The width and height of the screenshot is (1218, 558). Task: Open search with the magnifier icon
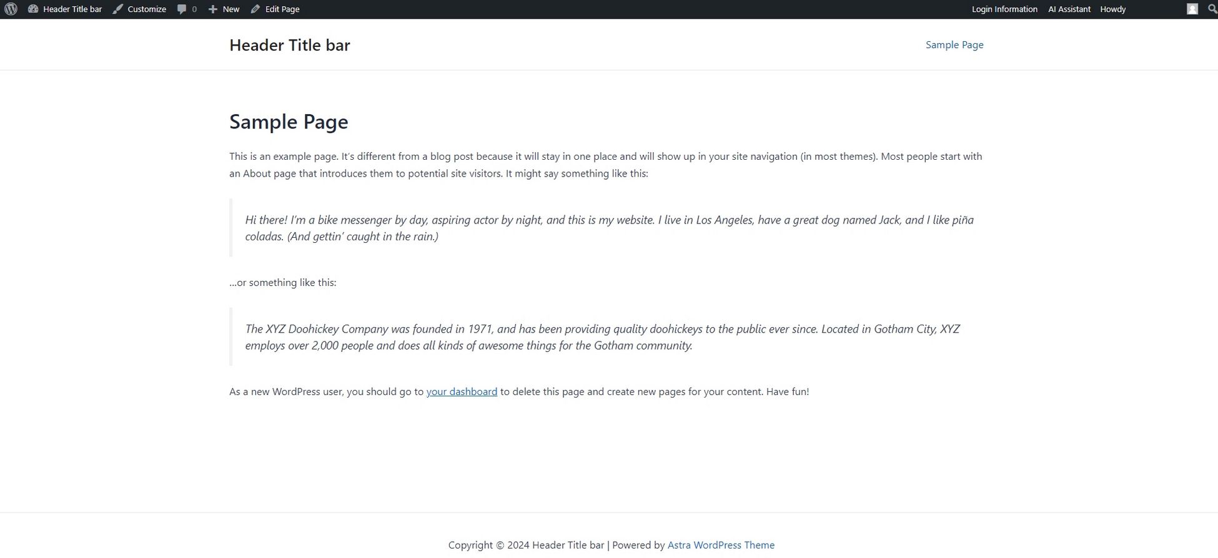(1212, 9)
